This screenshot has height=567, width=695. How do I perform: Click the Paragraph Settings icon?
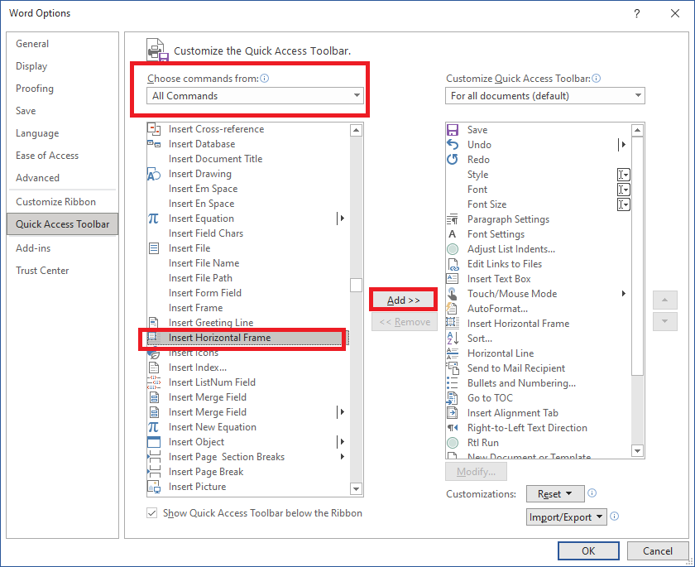(452, 219)
